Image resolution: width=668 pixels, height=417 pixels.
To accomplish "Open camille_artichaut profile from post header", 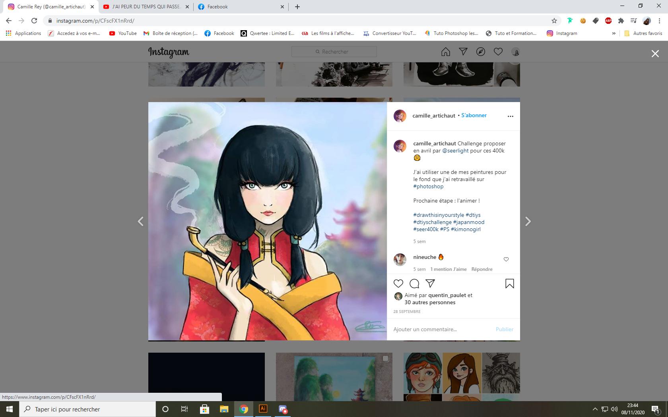I will [x=434, y=116].
